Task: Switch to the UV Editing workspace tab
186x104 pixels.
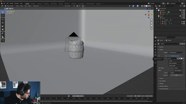Action: coord(46,4)
